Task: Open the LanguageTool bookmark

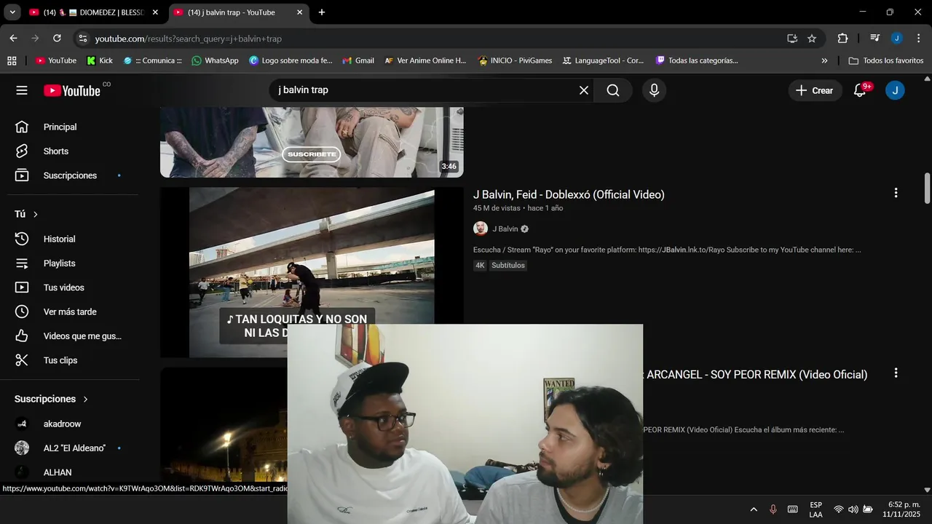Action: tap(603, 60)
